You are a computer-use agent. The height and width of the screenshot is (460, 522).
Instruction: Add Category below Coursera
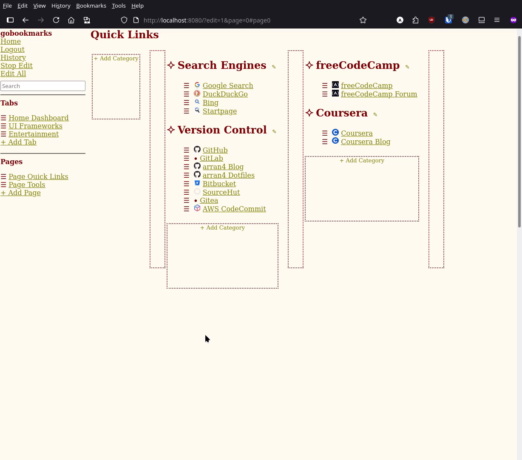point(362,161)
